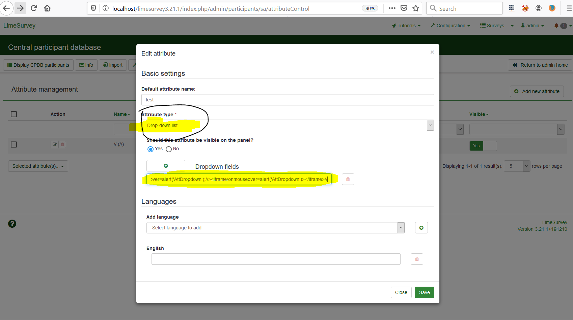Click the notifications bell icon
573x320 pixels.
coord(556,26)
